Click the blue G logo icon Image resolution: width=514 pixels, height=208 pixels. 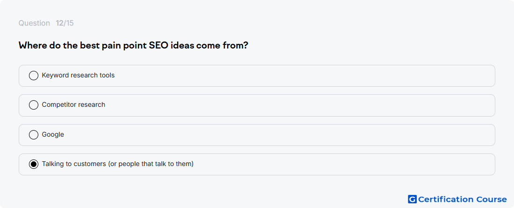click(x=412, y=199)
